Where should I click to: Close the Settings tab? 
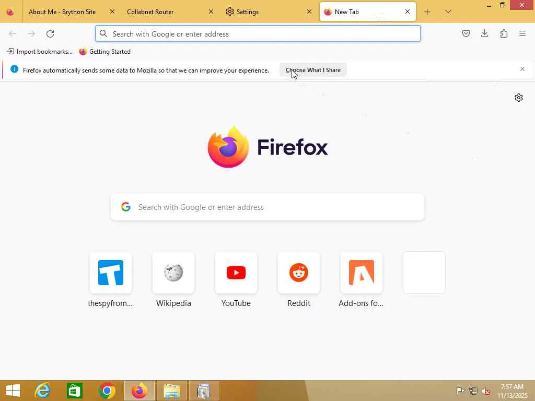coord(309,12)
